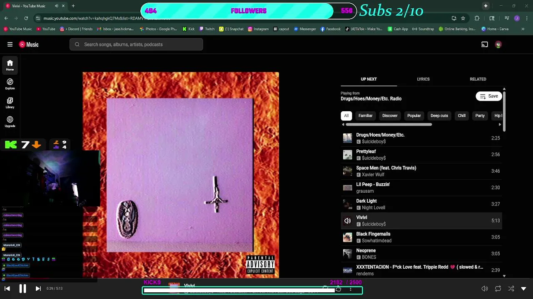Click the Drugs/Hoes/Money/Etc. Radio title
533x299 pixels.
coord(371,99)
